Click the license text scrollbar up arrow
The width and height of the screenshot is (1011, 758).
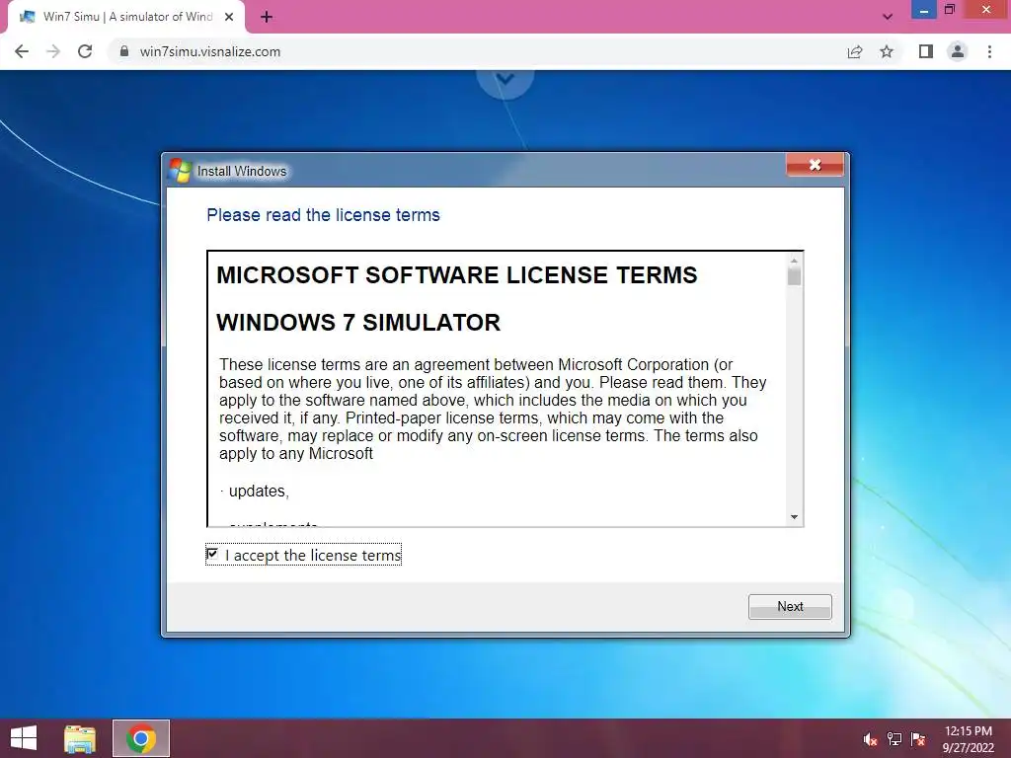[795, 261]
